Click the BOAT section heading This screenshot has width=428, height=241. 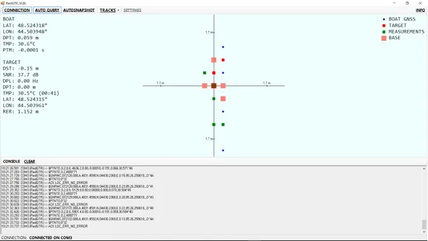[x=9, y=19]
